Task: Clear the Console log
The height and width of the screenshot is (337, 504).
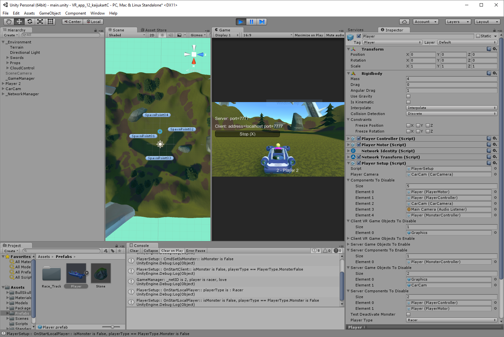Action: click(x=134, y=250)
